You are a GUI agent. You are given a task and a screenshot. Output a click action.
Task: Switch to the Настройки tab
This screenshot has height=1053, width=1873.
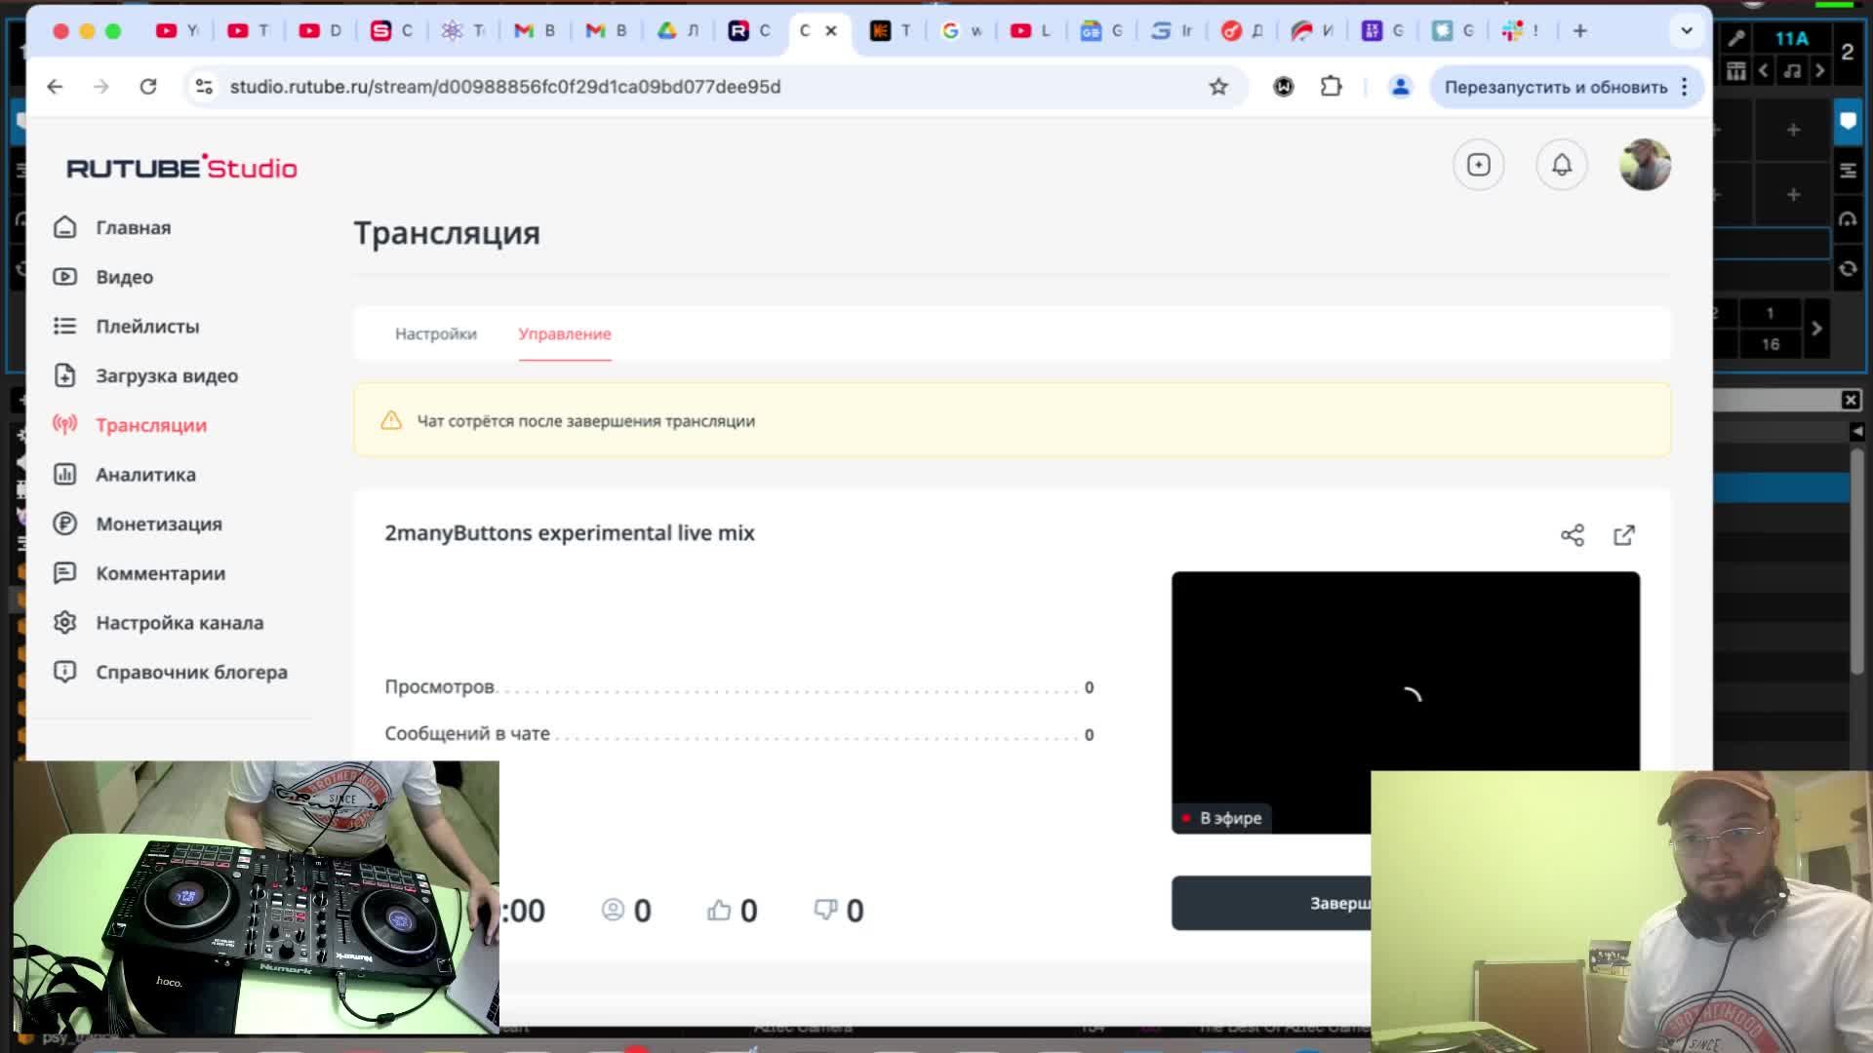point(435,334)
